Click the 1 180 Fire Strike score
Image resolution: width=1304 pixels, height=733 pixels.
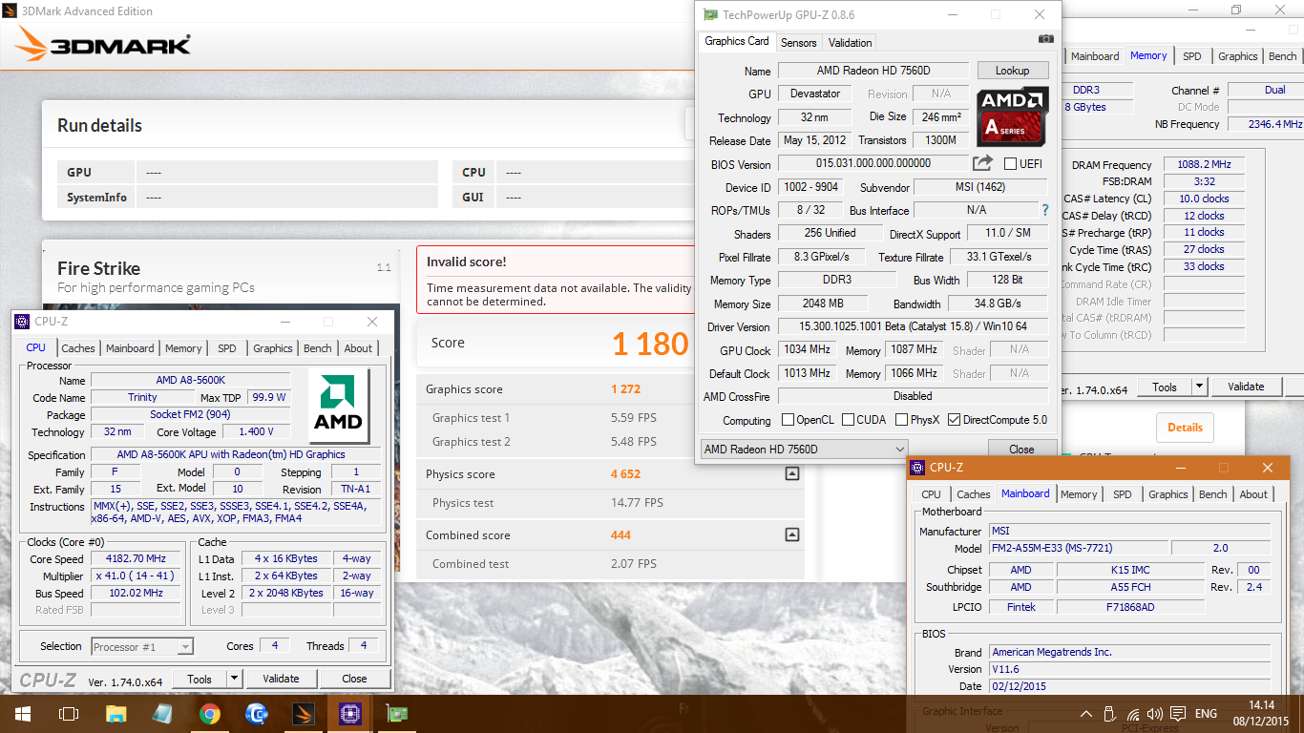[x=650, y=344]
